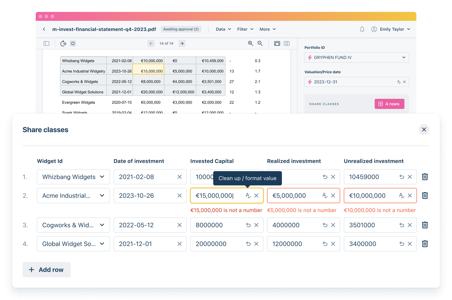The width and height of the screenshot is (452, 300).
Task: Go to the next document page
Action: coord(182,43)
